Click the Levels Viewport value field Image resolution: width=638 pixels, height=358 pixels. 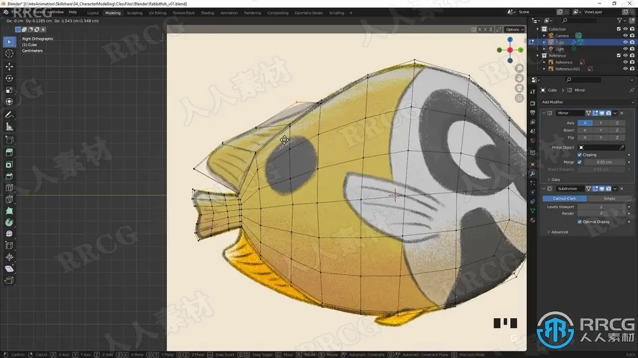pyautogui.click(x=601, y=207)
